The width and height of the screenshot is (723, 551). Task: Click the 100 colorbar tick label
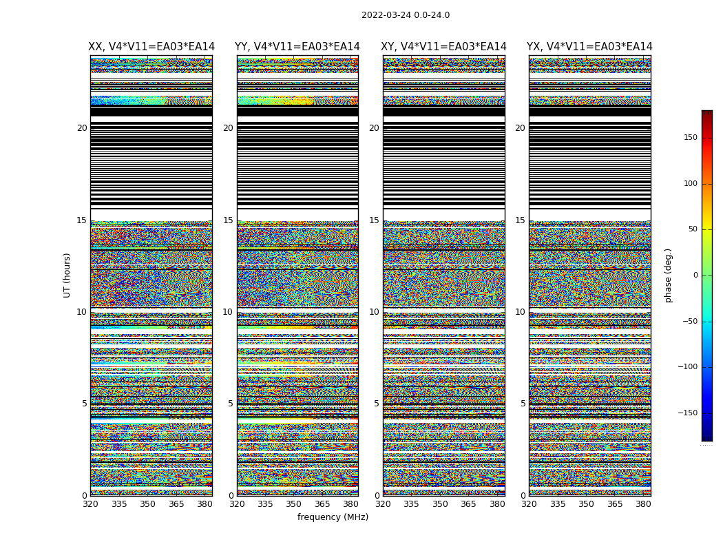(690, 183)
